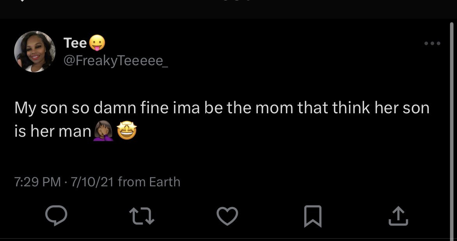Tap the facepalm emoji in the tweet

click(104, 131)
